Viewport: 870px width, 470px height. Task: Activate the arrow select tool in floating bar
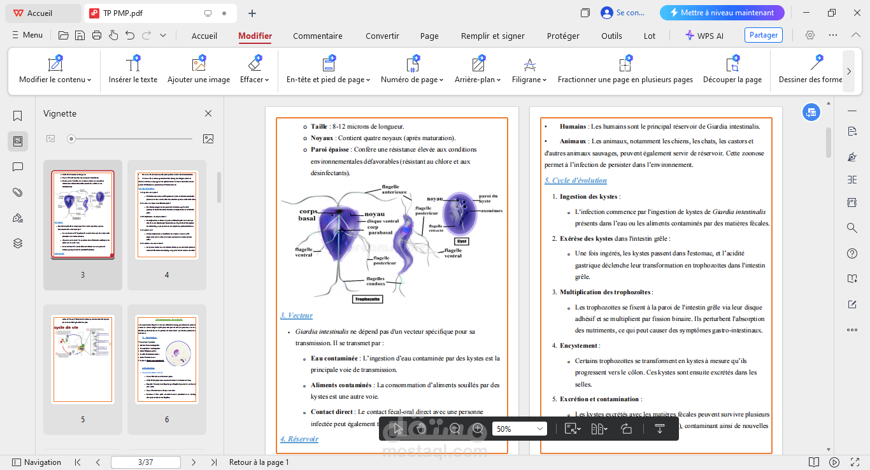(397, 429)
